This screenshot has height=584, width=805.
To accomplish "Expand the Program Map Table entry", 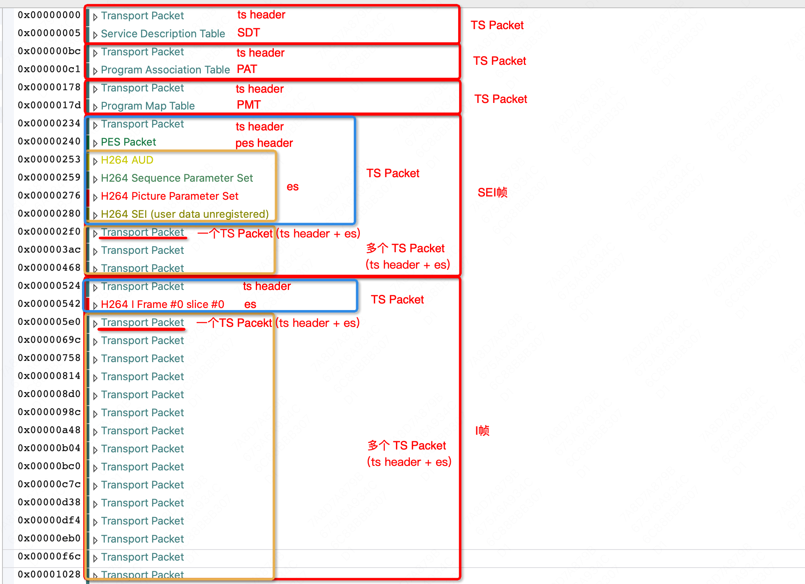I will tap(95, 107).
